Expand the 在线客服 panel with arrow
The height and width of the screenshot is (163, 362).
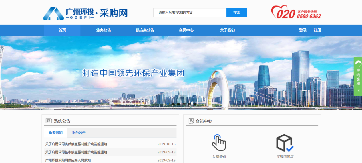(x=358, y=91)
